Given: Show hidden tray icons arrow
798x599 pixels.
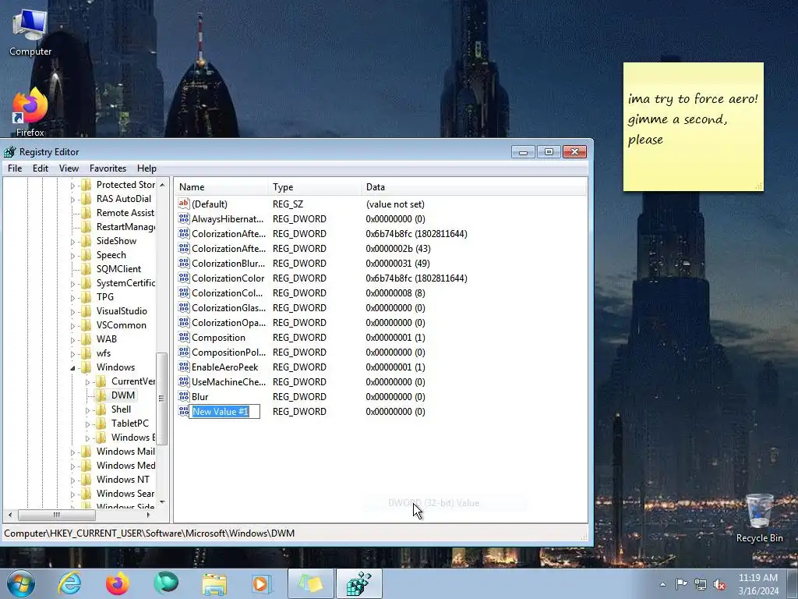Looking at the screenshot, I should [x=662, y=584].
